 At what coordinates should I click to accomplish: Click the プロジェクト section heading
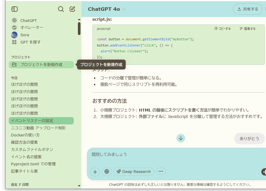point(21,57)
